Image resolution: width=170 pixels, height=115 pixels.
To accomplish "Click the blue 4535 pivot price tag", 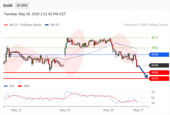I will 159,54.
